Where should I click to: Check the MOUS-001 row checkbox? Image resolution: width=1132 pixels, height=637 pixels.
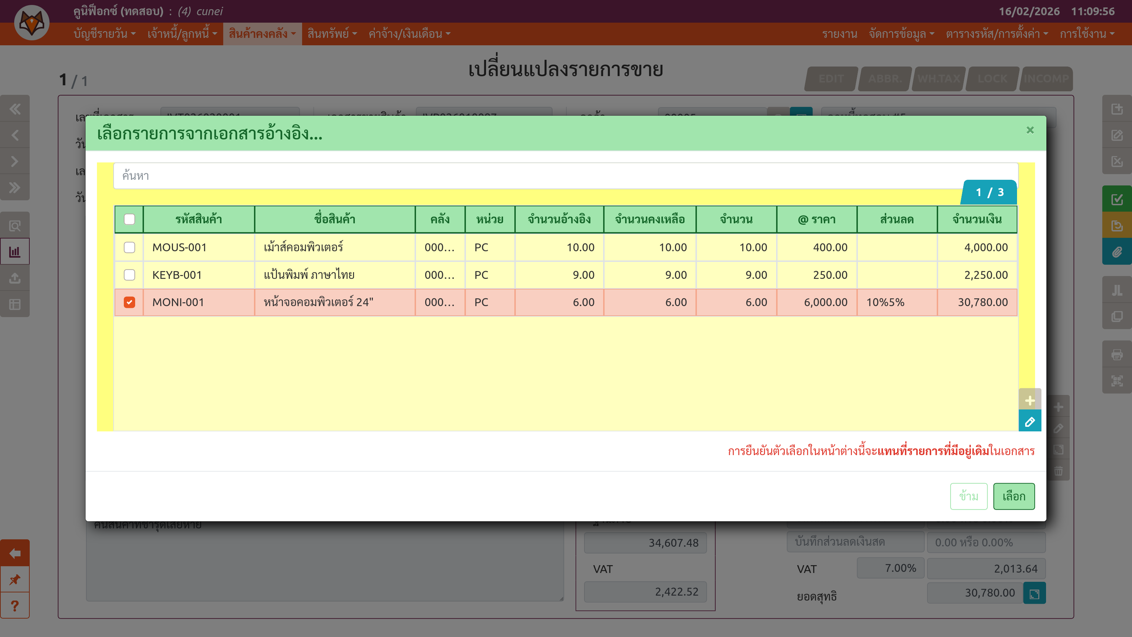[x=129, y=247]
